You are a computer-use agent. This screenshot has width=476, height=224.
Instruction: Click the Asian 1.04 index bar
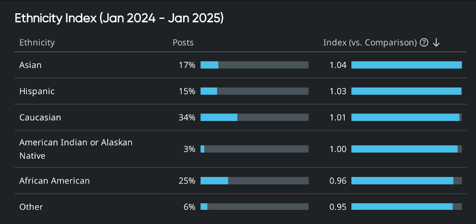[x=406, y=65]
